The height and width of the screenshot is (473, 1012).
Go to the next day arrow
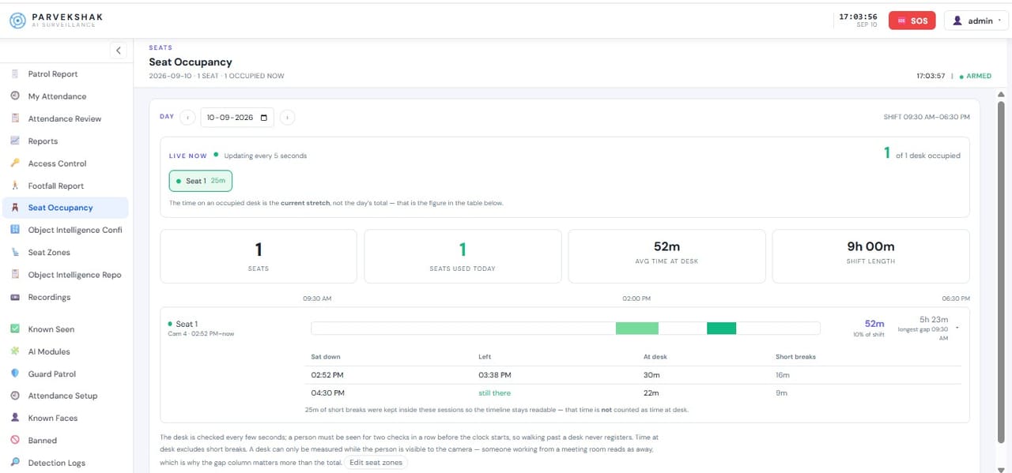tap(288, 118)
